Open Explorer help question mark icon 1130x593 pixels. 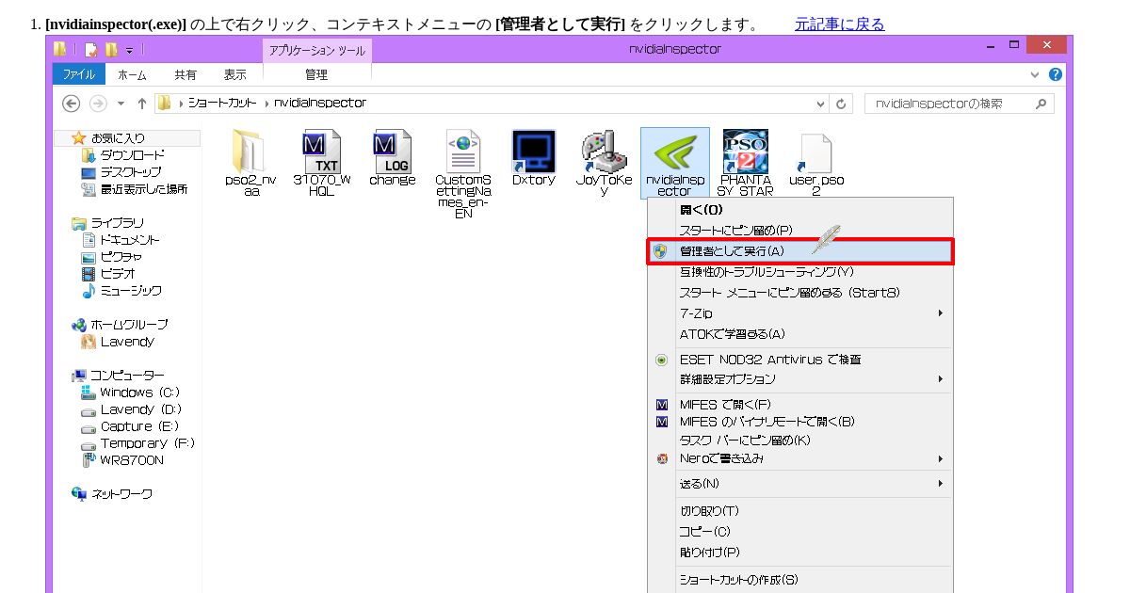[x=1056, y=74]
